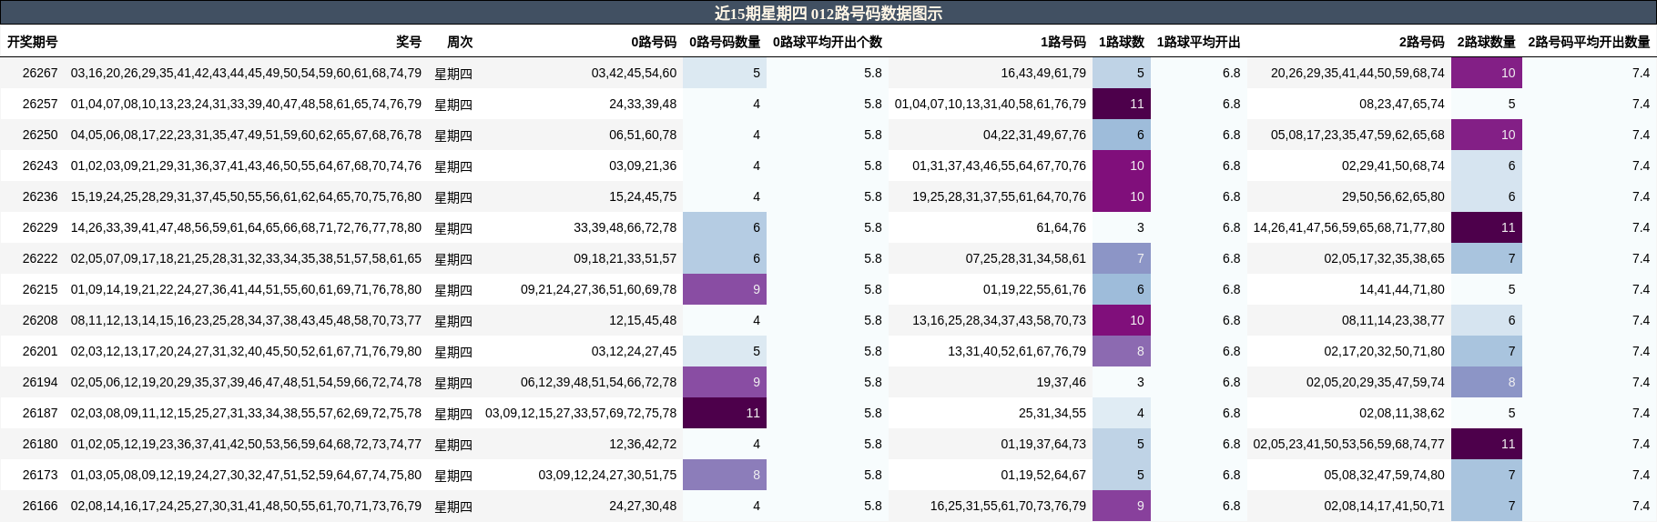The height and width of the screenshot is (522, 1657).
Task: Click period number 26215
Action: click(40, 289)
